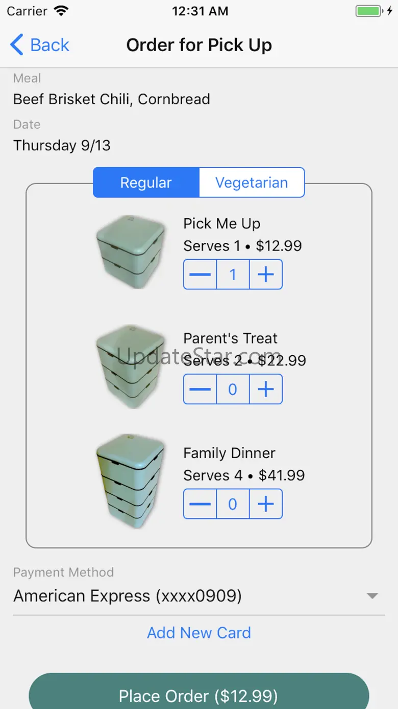Click minus icon for Family Dinner

click(200, 504)
